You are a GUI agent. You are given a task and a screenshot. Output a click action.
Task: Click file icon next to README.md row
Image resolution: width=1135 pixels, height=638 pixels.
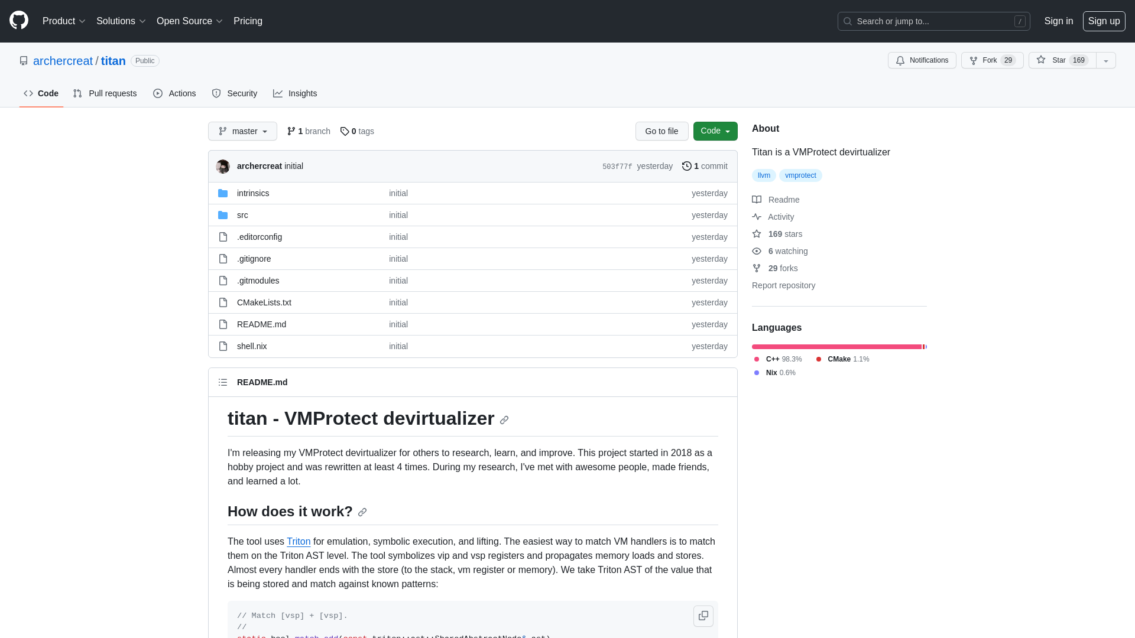pyautogui.click(x=223, y=324)
